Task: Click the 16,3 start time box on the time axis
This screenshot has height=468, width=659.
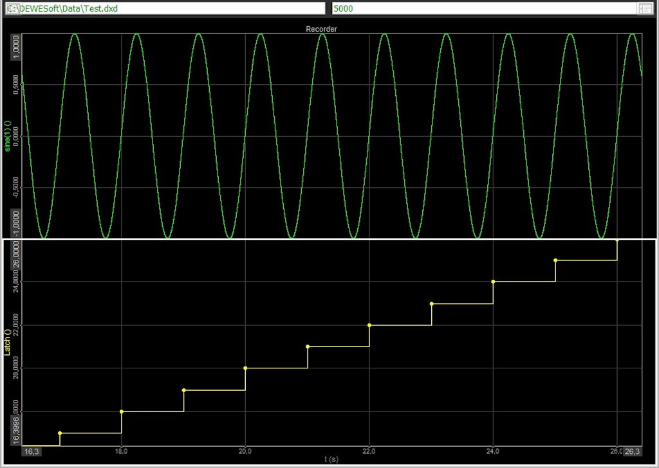Action: click(32, 452)
